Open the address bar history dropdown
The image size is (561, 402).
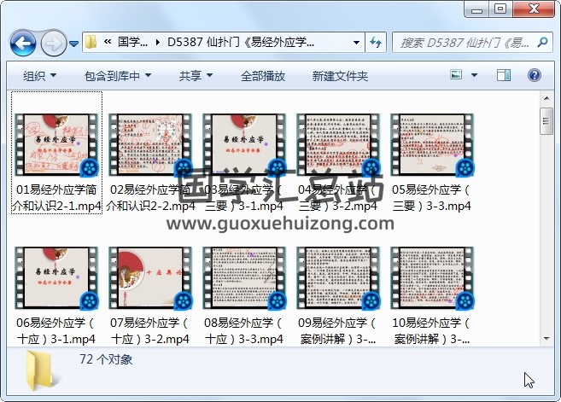coord(356,42)
